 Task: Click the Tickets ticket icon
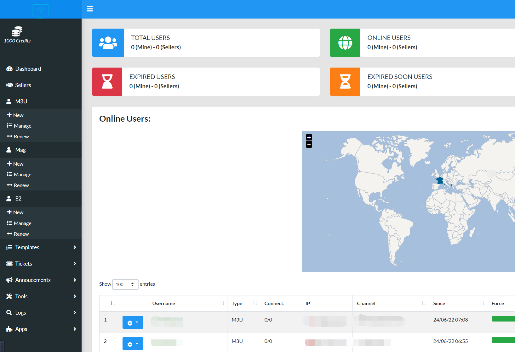tap(9, 264)
